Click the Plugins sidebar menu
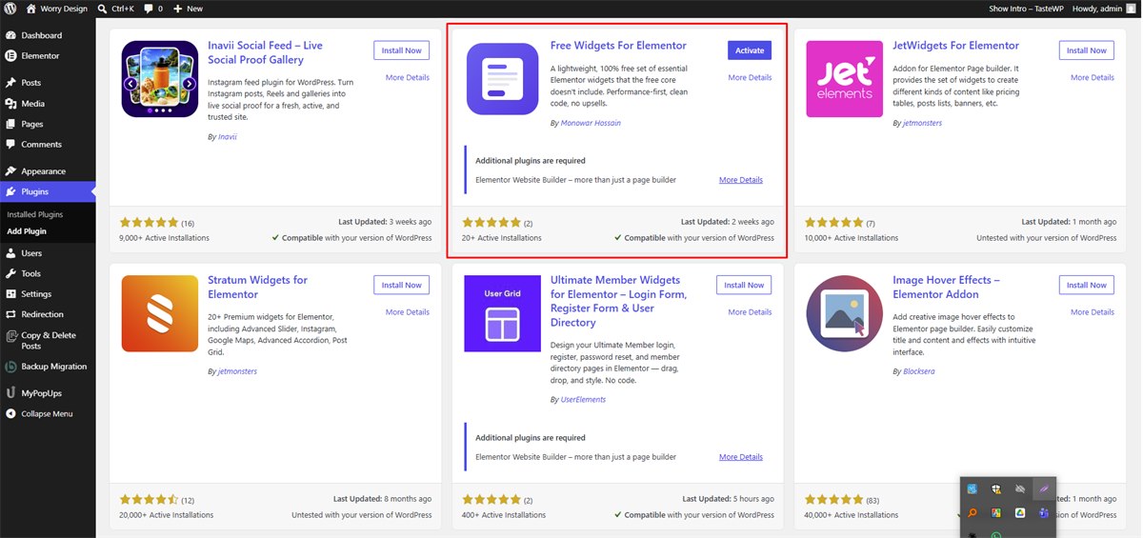Screen dimensions: 1143x538 (48, 191)
